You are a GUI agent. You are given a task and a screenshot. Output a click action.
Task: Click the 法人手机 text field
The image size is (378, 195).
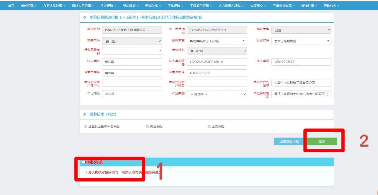[x=301, y=62]
